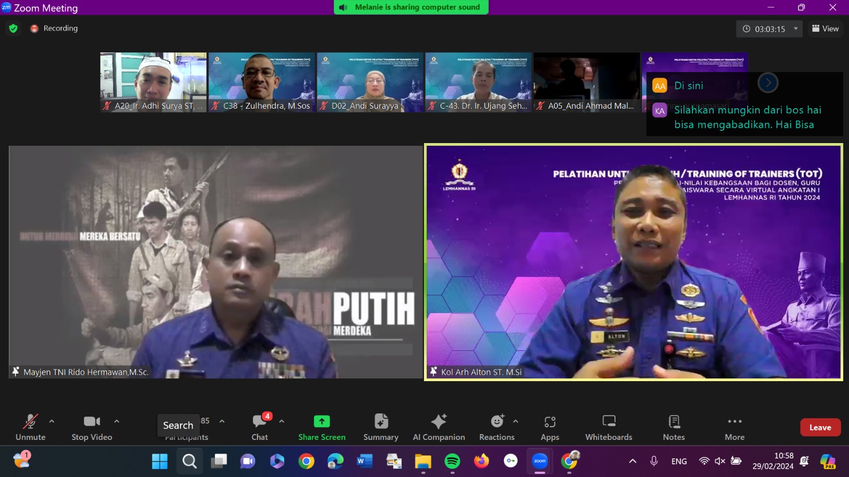Open the More options menu
This screenshot has height=477, width=849.
(734, 427)
